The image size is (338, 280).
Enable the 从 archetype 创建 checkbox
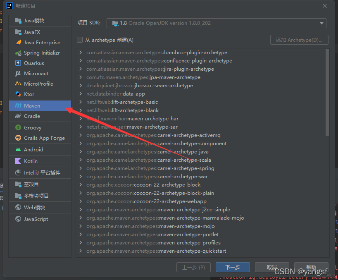tap(80, 40)
